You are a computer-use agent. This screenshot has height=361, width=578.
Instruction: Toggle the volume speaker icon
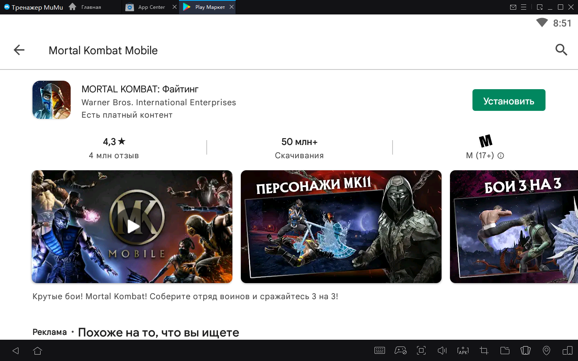(442, 351)
